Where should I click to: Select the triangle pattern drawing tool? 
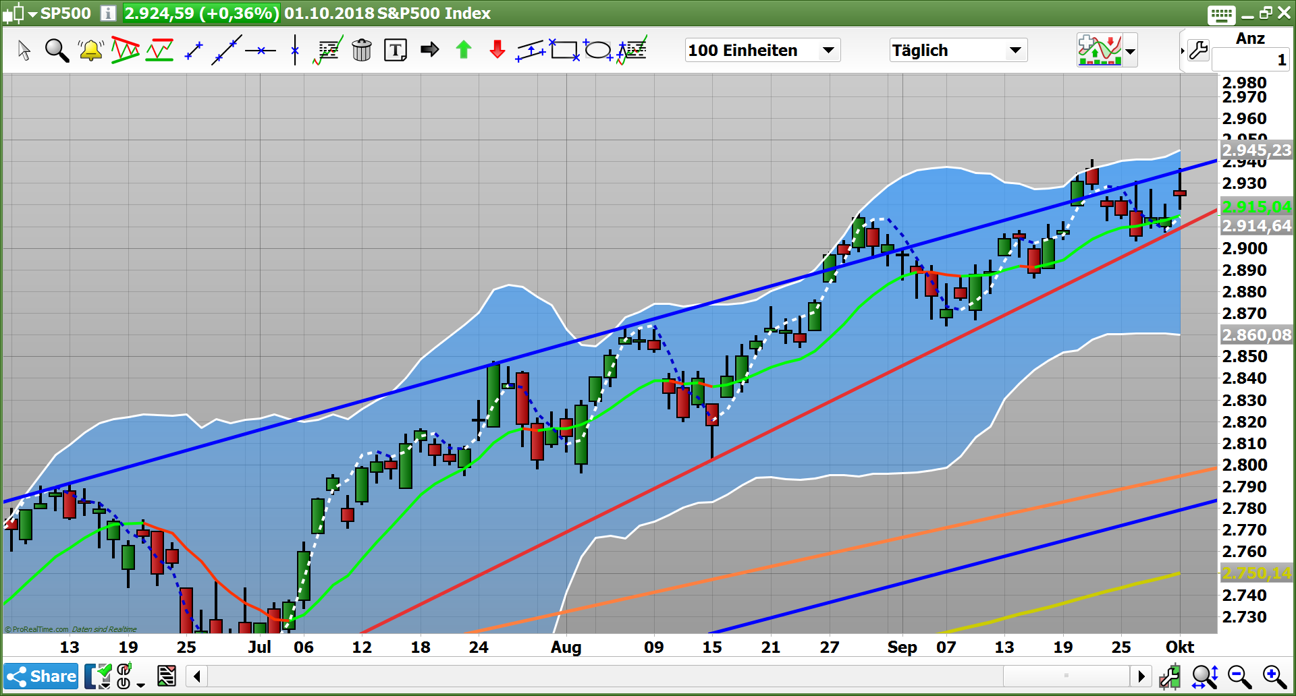click(x=126, y=50)
